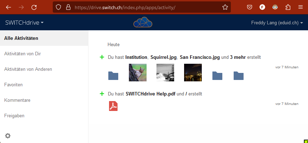Open the San Francisco.jpg link
The width and height of the screenshot is (308, 143).
[200, 57]
